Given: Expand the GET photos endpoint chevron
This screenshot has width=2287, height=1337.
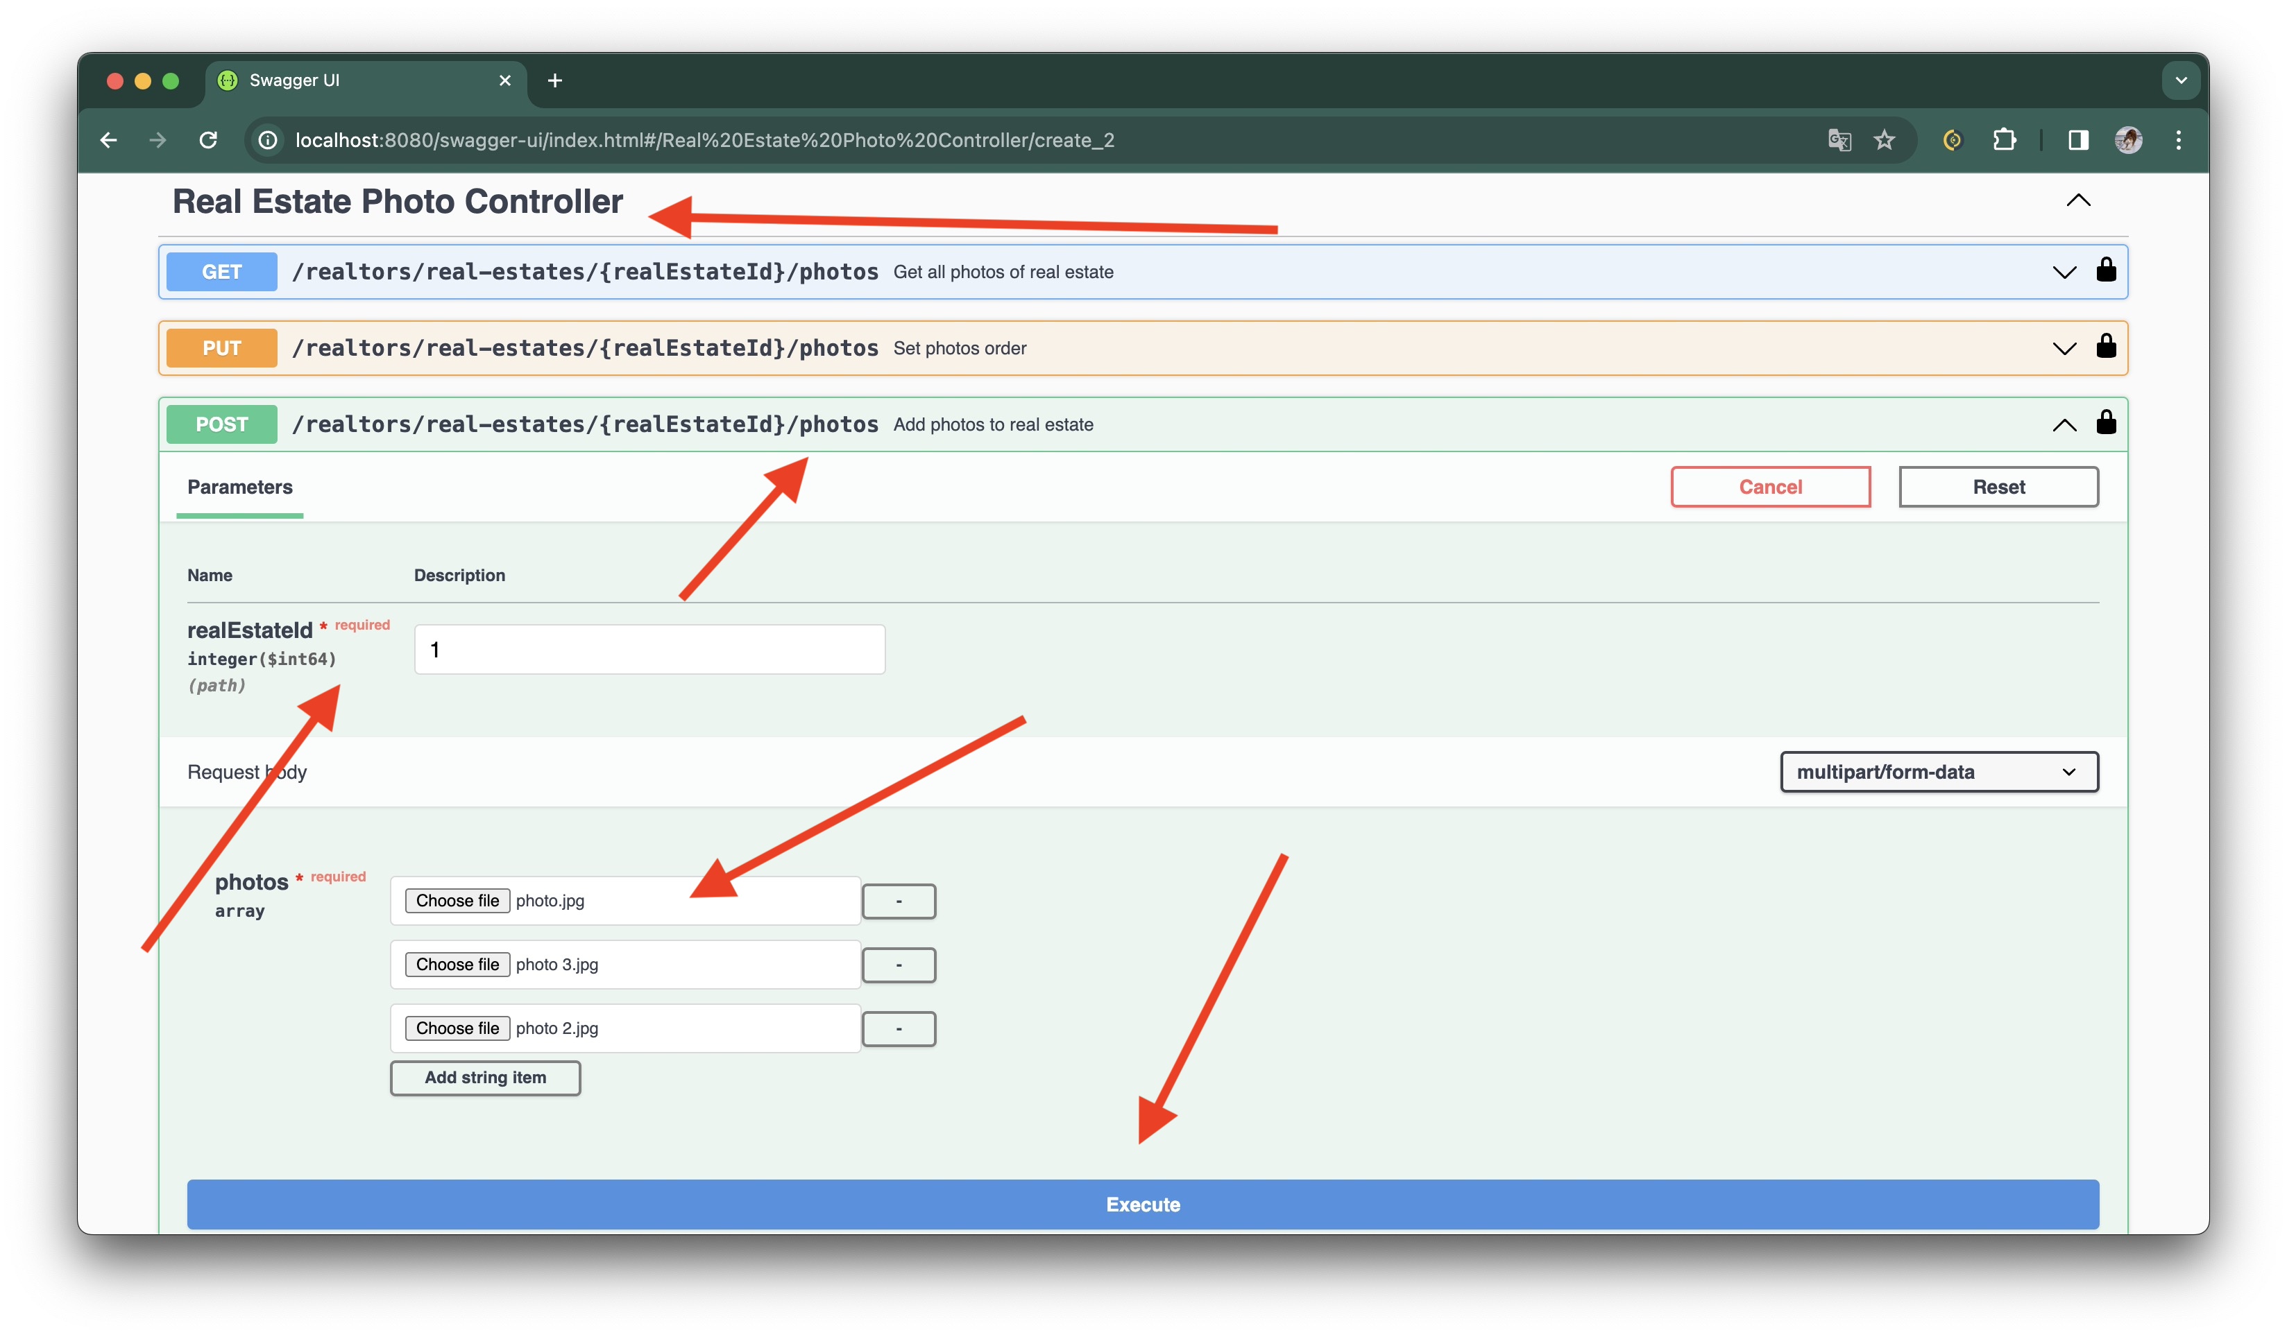Looking at the screenshot, I should pos(2064,272).
